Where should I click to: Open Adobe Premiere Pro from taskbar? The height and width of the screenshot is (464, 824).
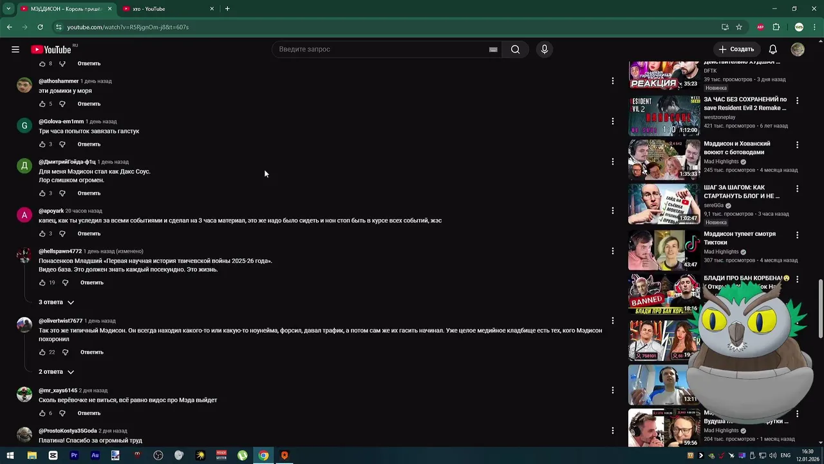pos(74,456)
